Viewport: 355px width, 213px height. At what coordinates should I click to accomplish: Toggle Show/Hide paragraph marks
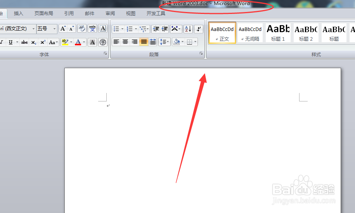pyautogui.click(x=199, y=29)
